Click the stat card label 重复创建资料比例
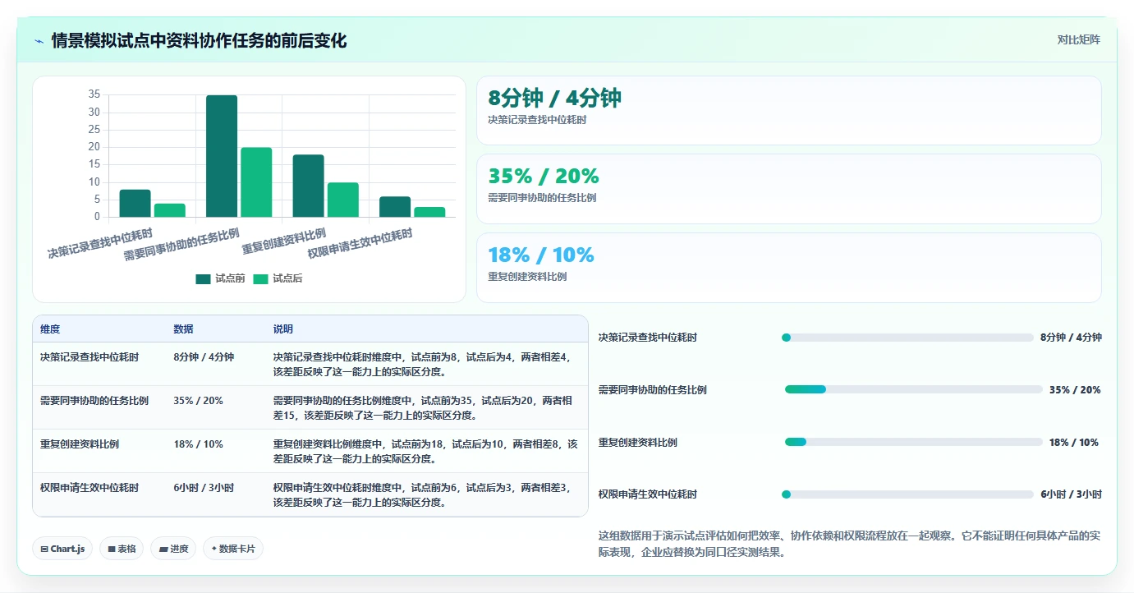The width and height of the screenshot is (1134, 593). [527, 277]
